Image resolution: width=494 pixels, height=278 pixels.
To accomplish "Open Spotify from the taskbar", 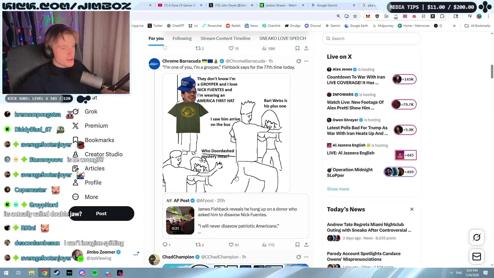I will [95, 273].
